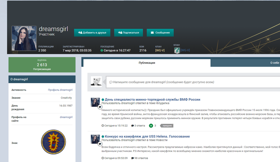The height and width of the screenshot is (162, 280).
Task: Click the yellow [WG-V] clan link
Action: [x=160, y=51]
